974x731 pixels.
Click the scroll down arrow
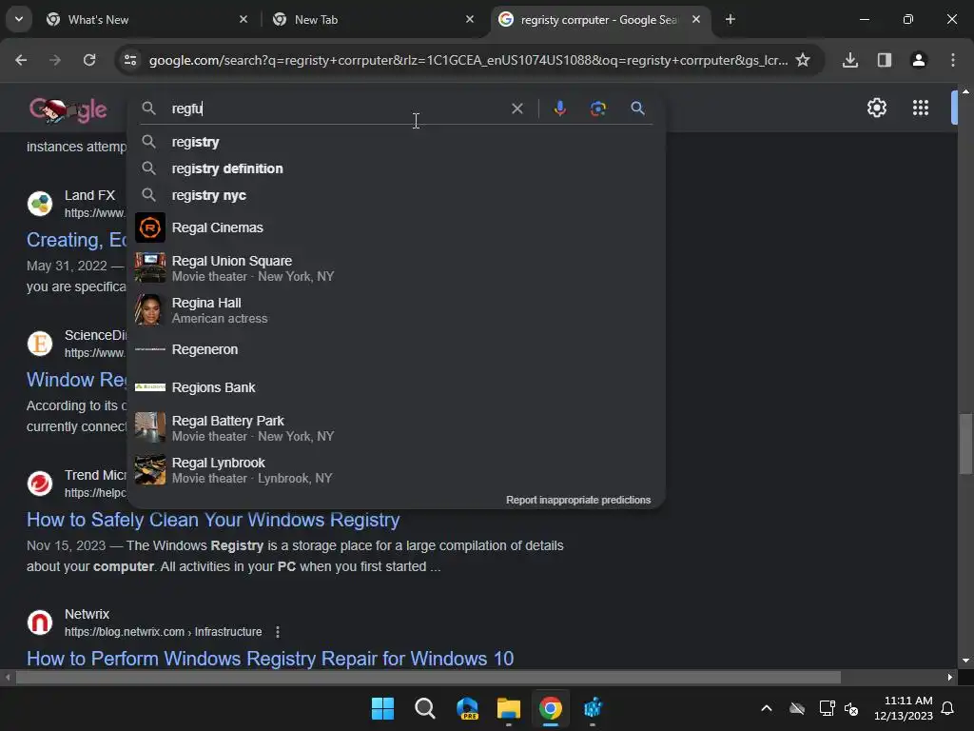click(965, 661)
